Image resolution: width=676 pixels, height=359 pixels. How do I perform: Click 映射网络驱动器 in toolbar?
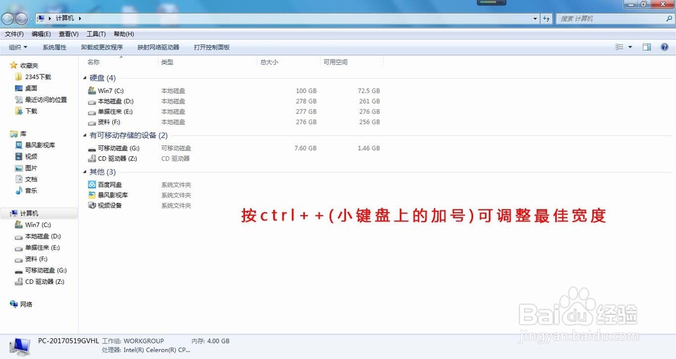[158, 47]
